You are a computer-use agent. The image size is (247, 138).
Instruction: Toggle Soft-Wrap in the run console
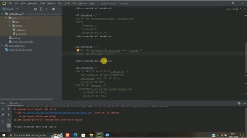pos(9,120)
